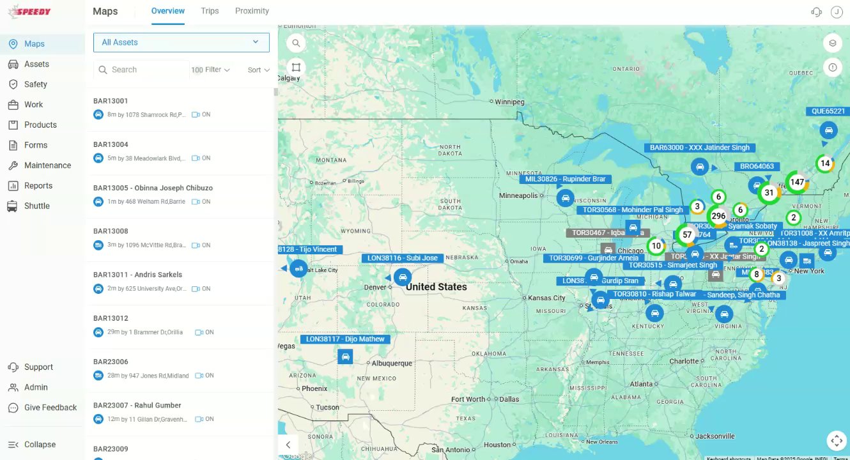Open the user profile avatar J
Image resolution: width=850 pixels, height=460 pixels.
tap(837, 12)
